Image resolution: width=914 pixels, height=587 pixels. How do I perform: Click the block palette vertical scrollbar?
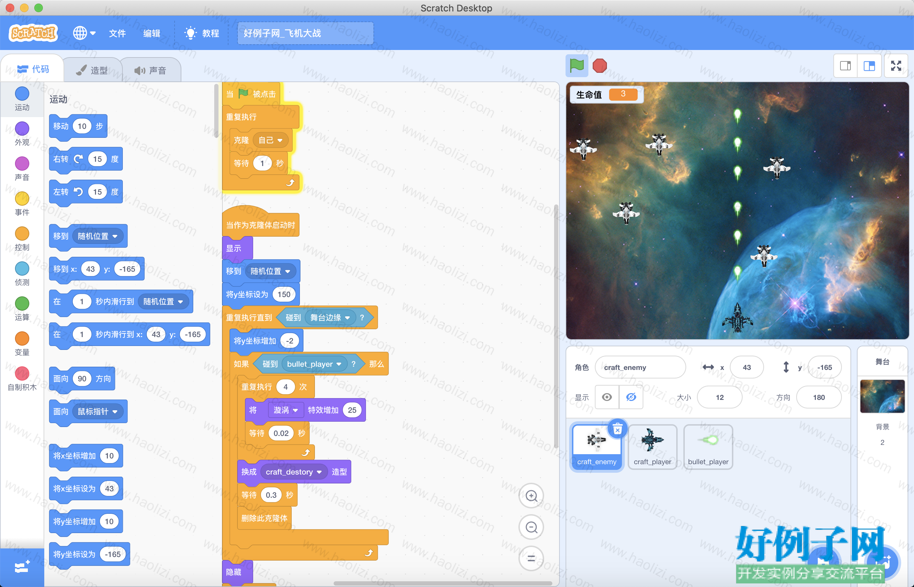pyautogui.click(x=216, y=111)
